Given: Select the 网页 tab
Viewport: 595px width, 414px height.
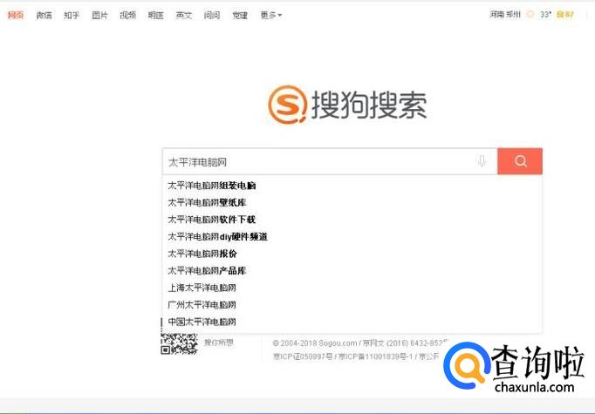Looking at the screenshot, I should [x=16, y=15].
